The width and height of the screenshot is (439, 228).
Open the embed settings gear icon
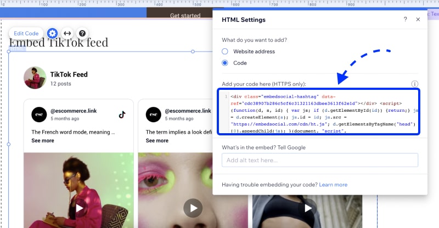point(52,33)
